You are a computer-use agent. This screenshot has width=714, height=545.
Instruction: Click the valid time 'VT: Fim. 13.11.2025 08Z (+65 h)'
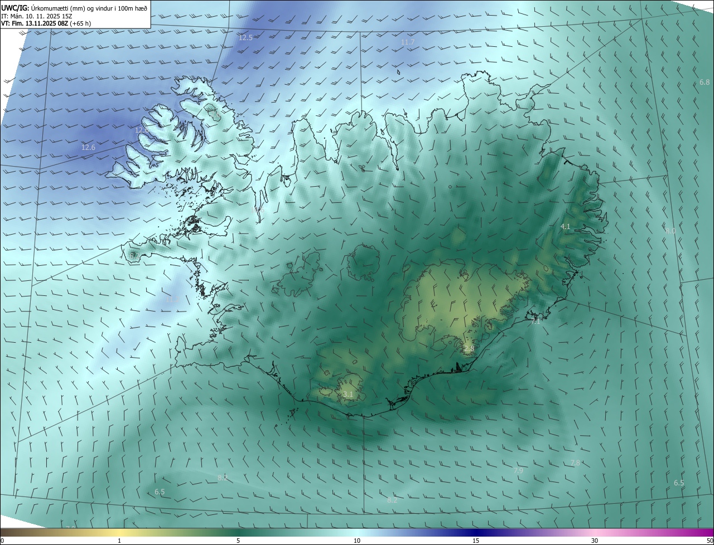pyautogui.click(x=46, y=23)
